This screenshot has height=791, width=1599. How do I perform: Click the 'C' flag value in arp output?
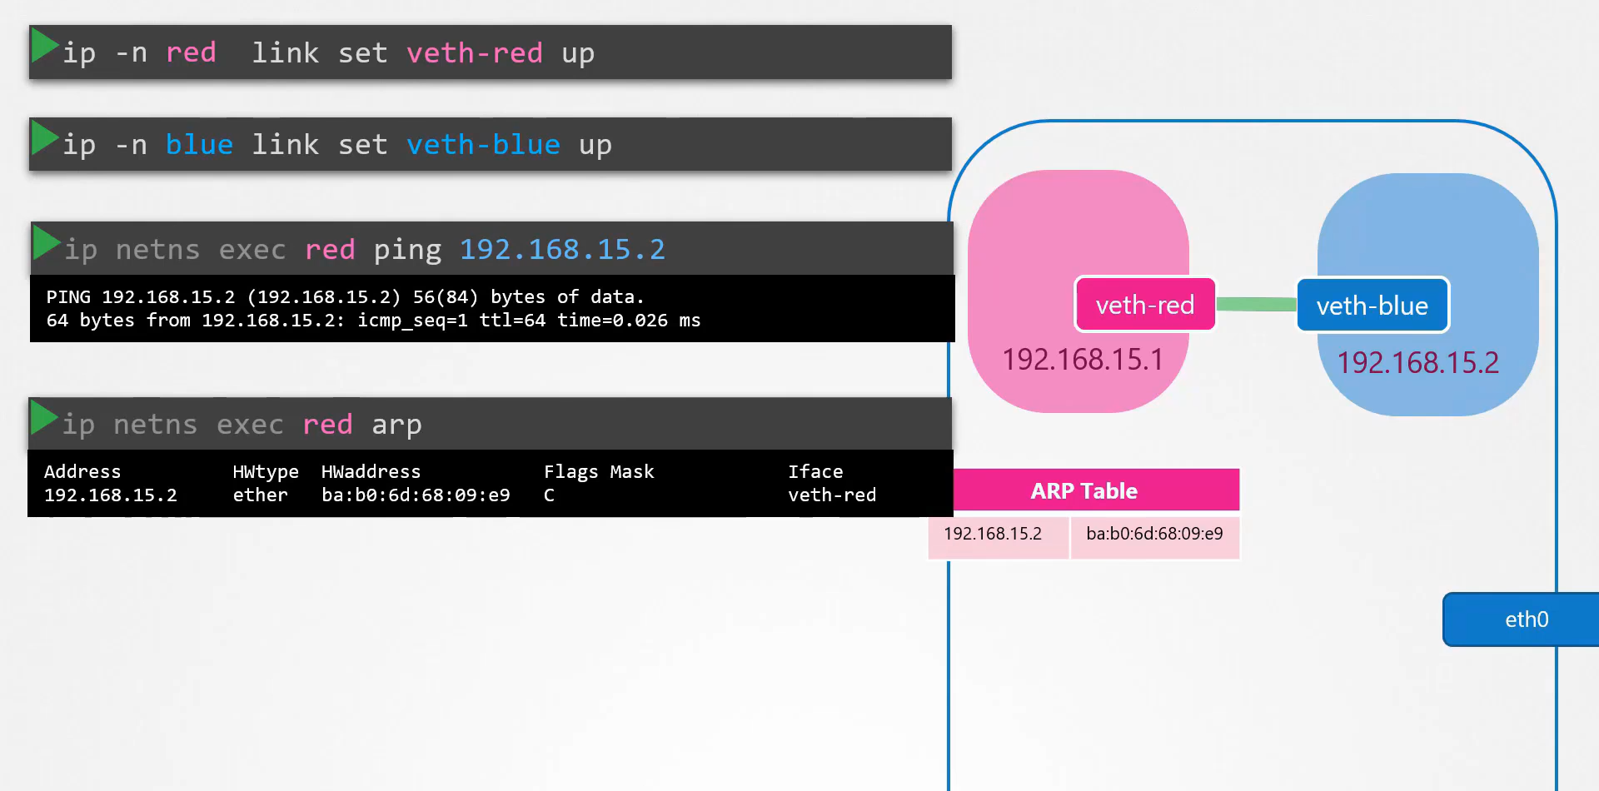(x=549, y=495)
